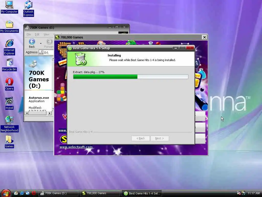This screenshot has height=197, width=262.
Task: Click the Next button in setup wizard
Action: [x=160, y=138]
